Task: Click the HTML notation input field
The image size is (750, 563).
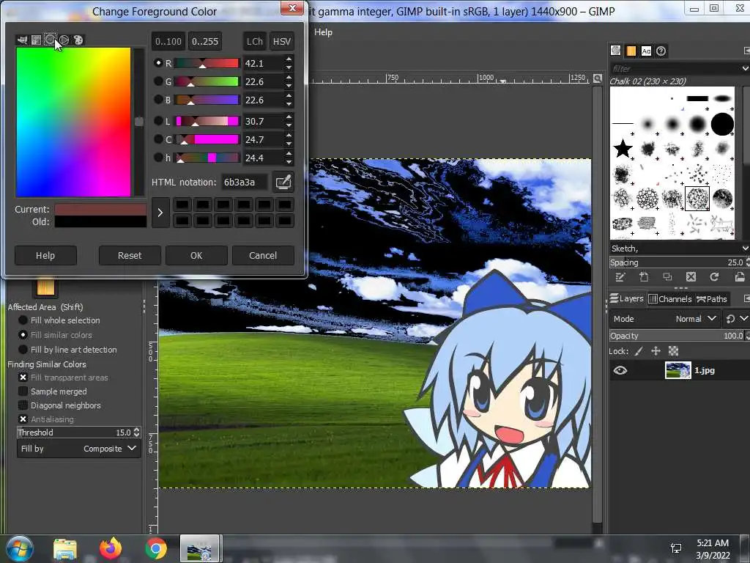Action: [245, 182]
